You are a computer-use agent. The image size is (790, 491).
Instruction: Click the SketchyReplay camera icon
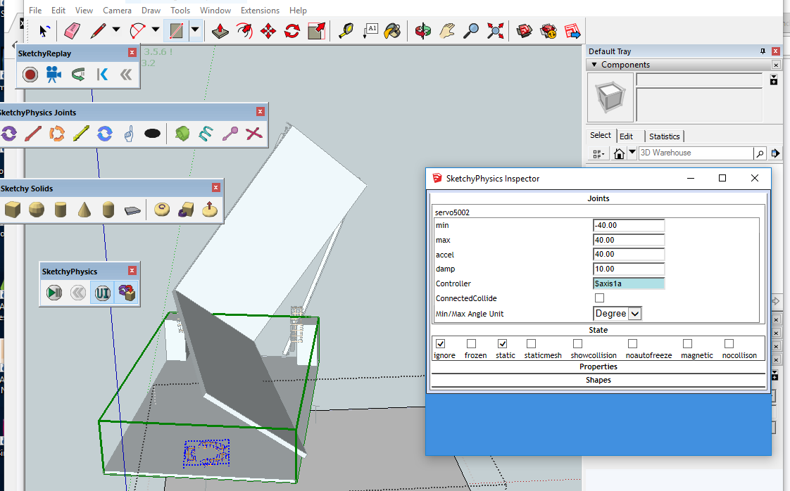(x=54, y=75)
